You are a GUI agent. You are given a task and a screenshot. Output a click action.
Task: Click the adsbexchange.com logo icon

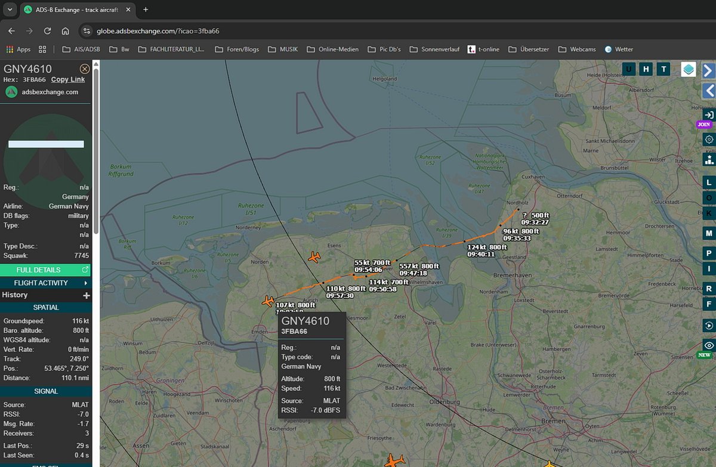click(11, 92)
